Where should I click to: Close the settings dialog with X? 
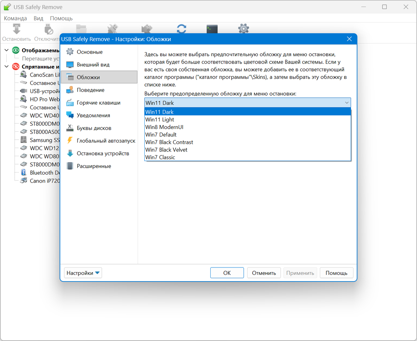click(349, 39)
